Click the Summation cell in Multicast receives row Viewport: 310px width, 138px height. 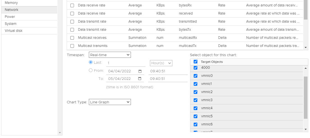[137, 38]
